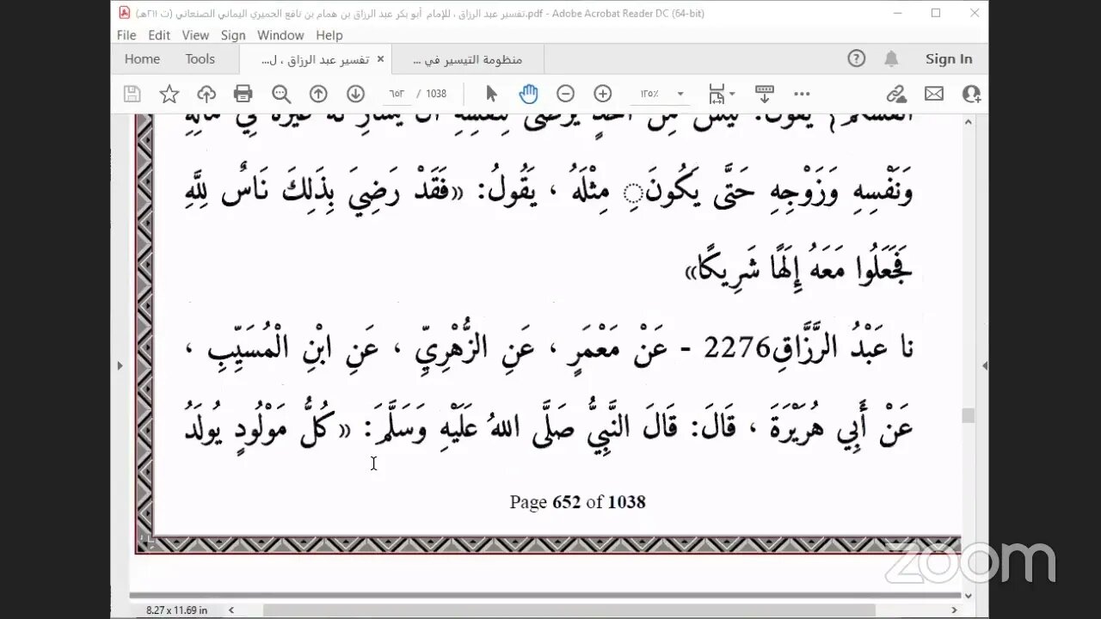Click the vertical scrollbar up arrow
Viewport: 1101px width, 619px height.
[x=969, y=123]
